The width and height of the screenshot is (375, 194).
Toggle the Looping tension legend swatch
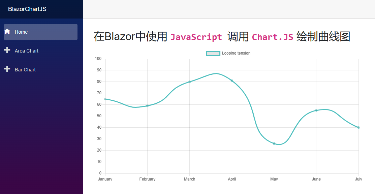pyautogui.click(x=213, y=53)
